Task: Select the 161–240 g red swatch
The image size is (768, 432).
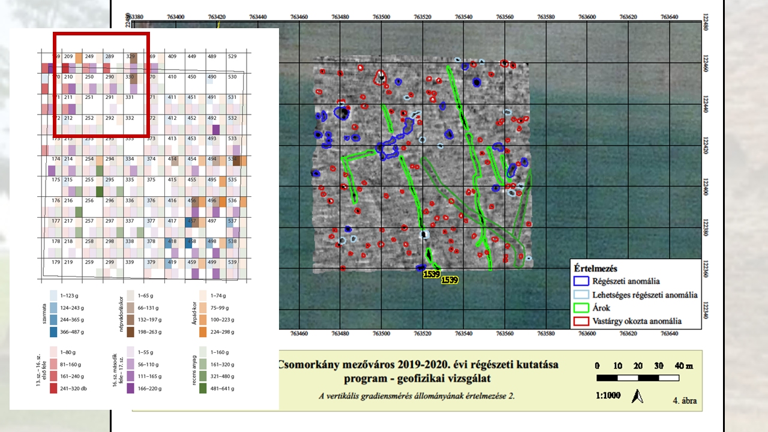Action: (x=53, y=376)
